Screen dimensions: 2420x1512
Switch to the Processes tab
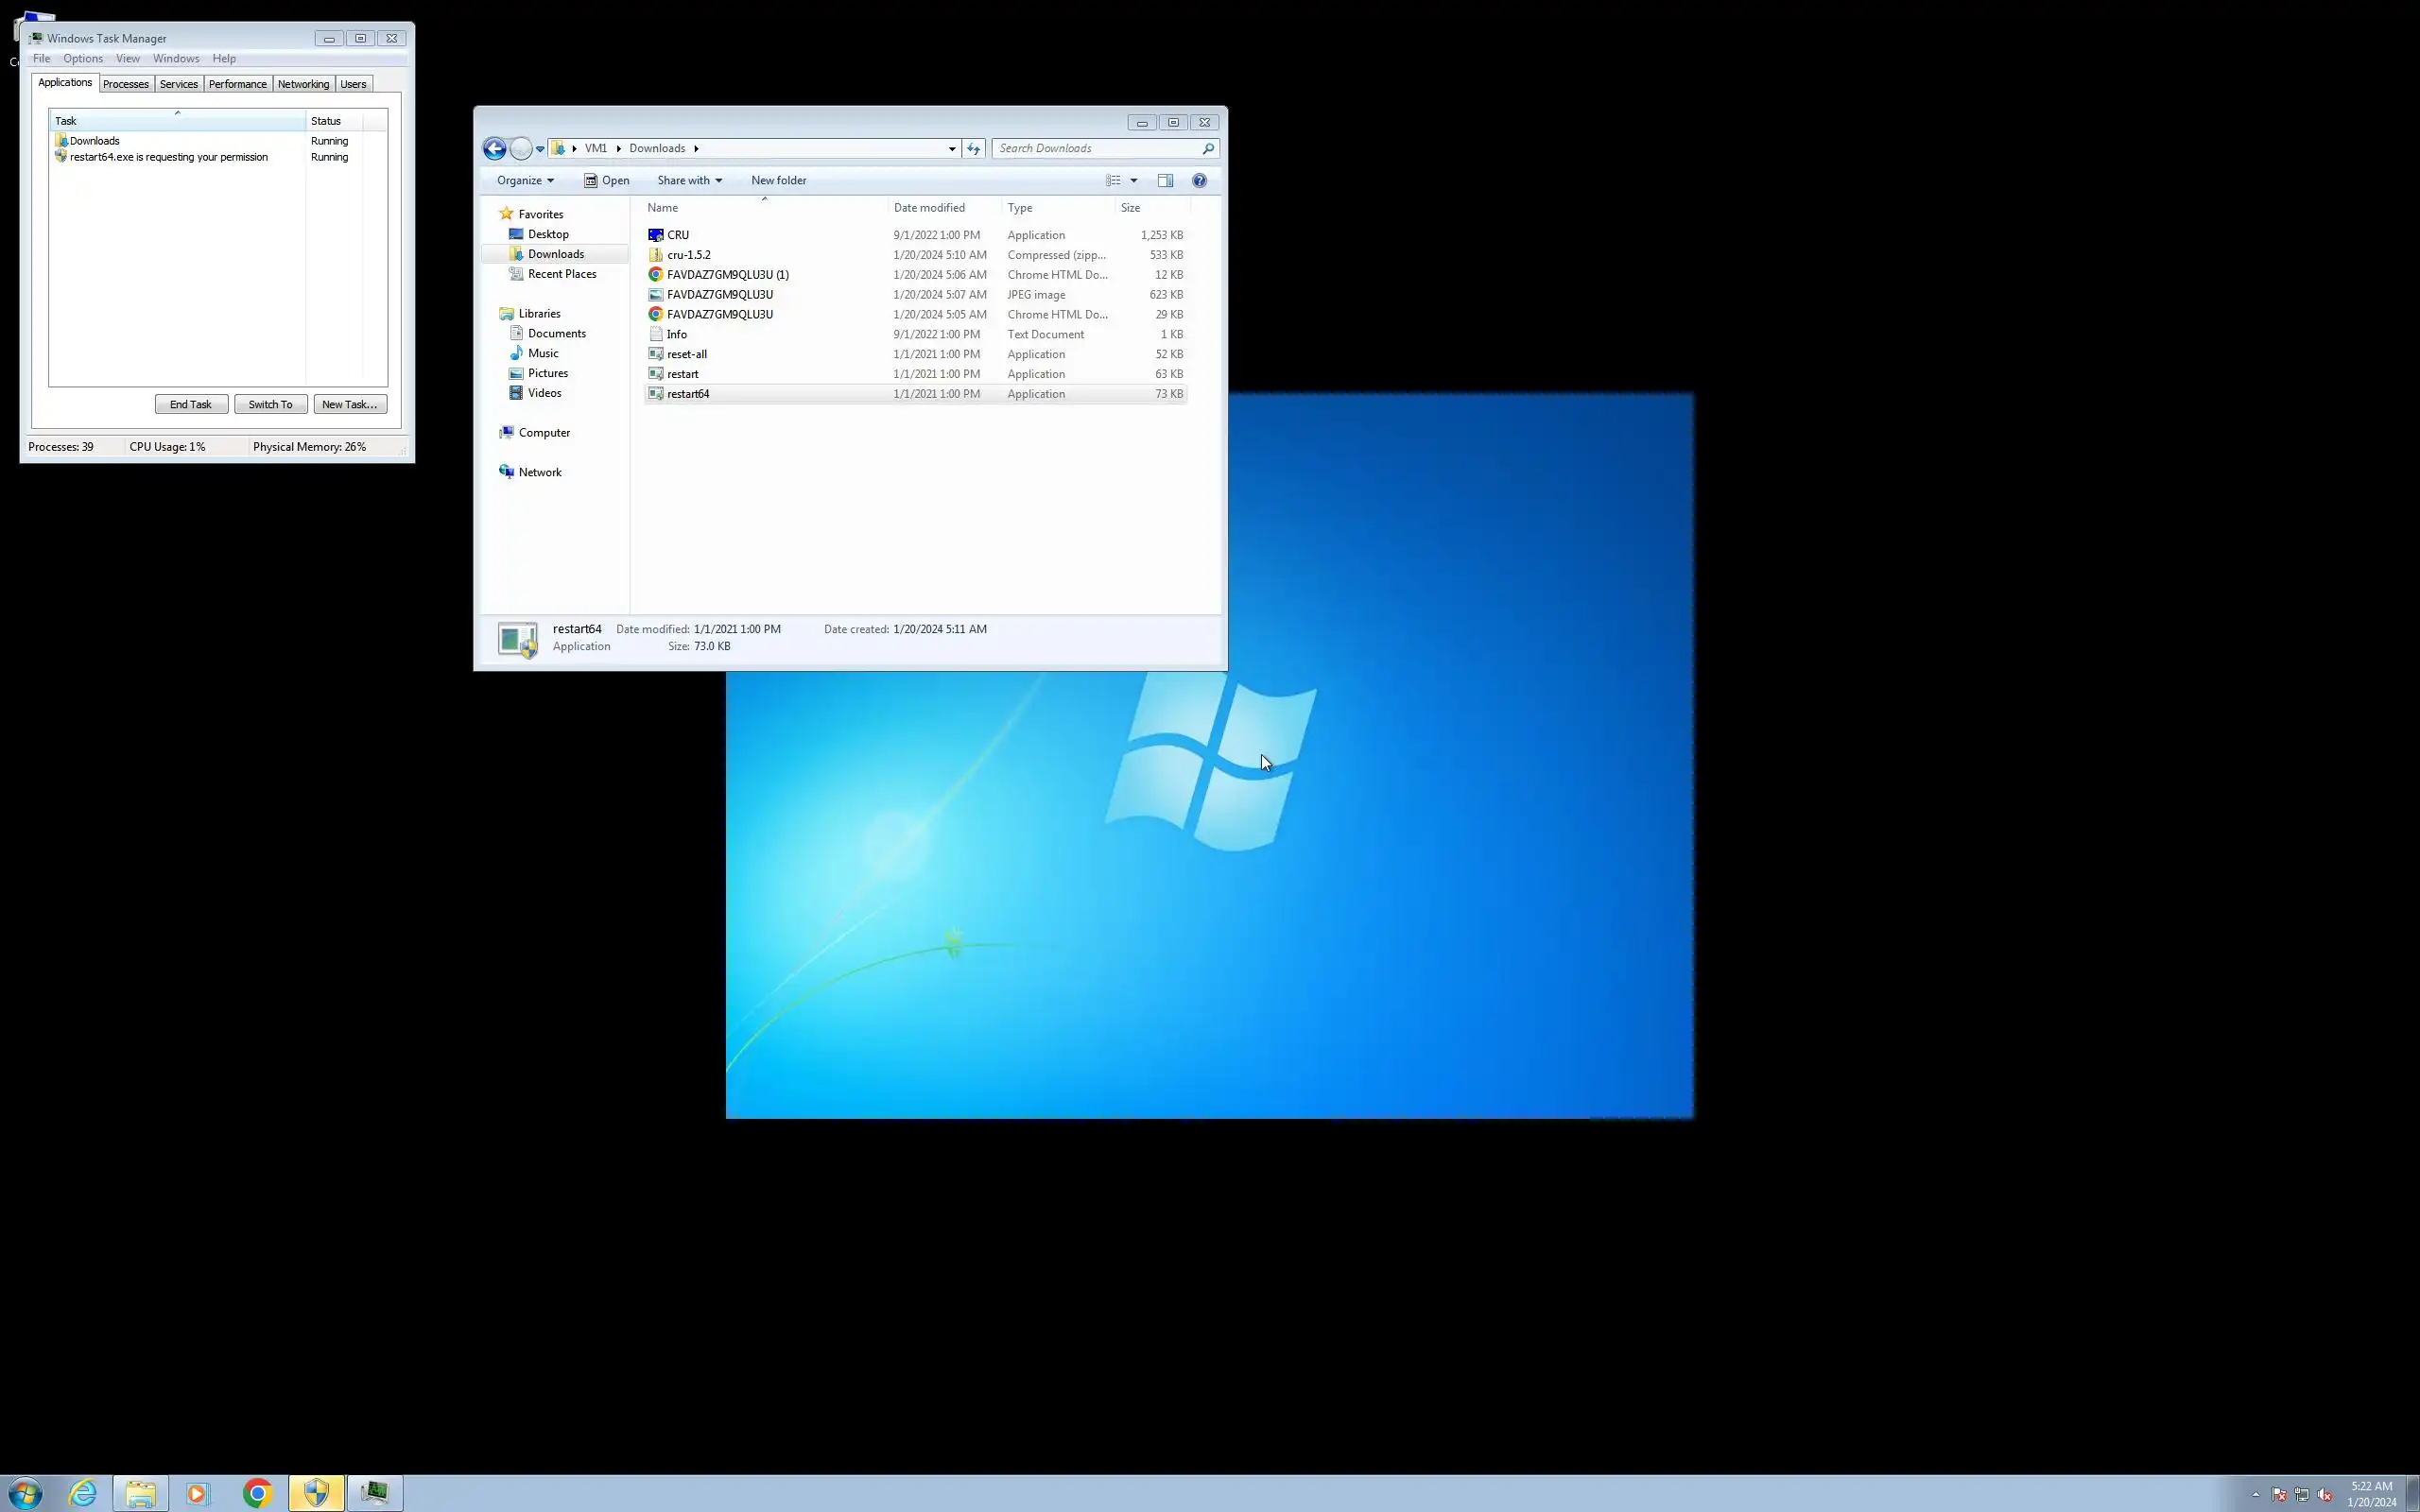[126, 84]
